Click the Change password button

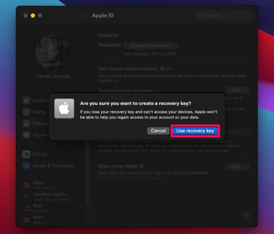point(151,46)
